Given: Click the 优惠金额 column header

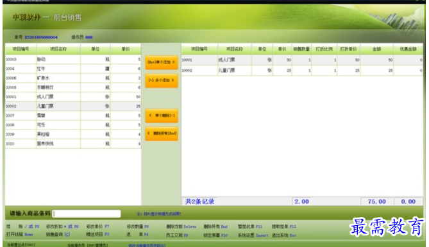Looking at the screenshot, I should (408, 49).
